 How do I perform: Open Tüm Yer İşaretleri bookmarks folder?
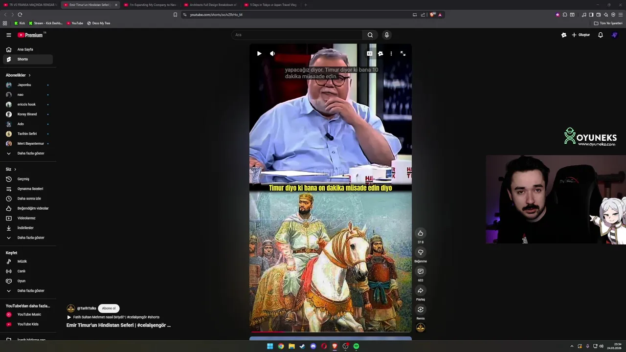(x=608, y=23)
